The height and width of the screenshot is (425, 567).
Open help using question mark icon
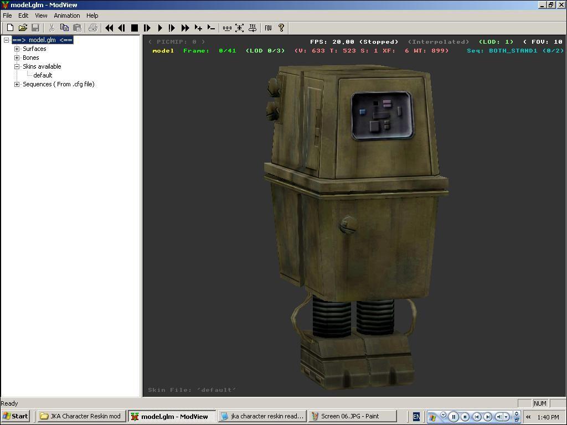click(281, 28)
